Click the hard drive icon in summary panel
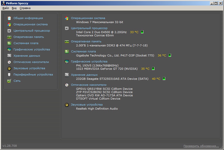The width and height of the screenshot is (224, 150). pos(67,75)
